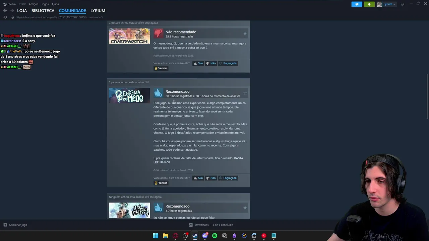
Task: Open the Dreamwalkers game thumbnail
Action: tap(129, 211)
